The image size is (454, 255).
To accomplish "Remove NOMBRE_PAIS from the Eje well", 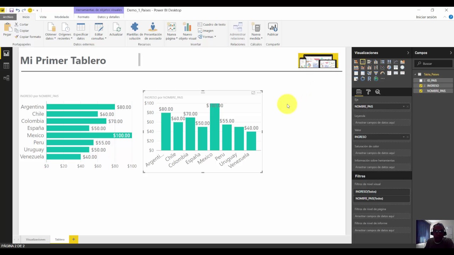I will (408, 107).
